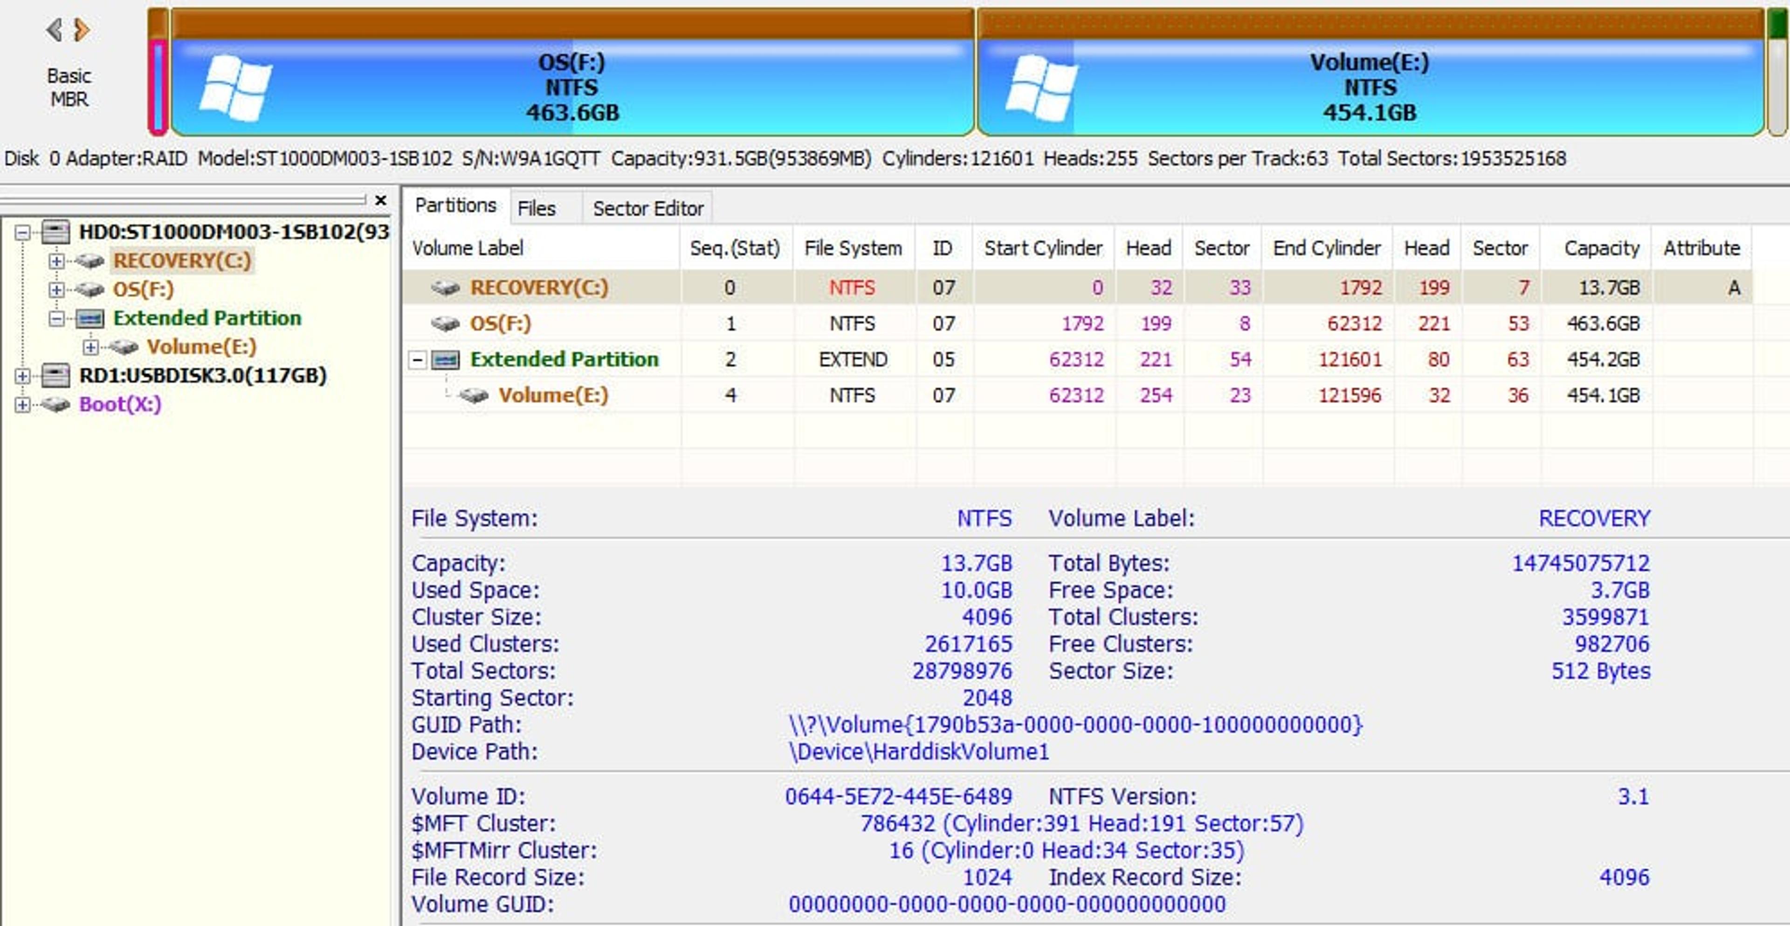
Task: Click the Volume(E:) drive icon in partition table
Action: click(474, 395)
